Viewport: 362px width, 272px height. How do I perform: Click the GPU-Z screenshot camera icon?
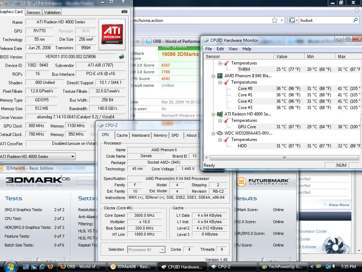124,12
